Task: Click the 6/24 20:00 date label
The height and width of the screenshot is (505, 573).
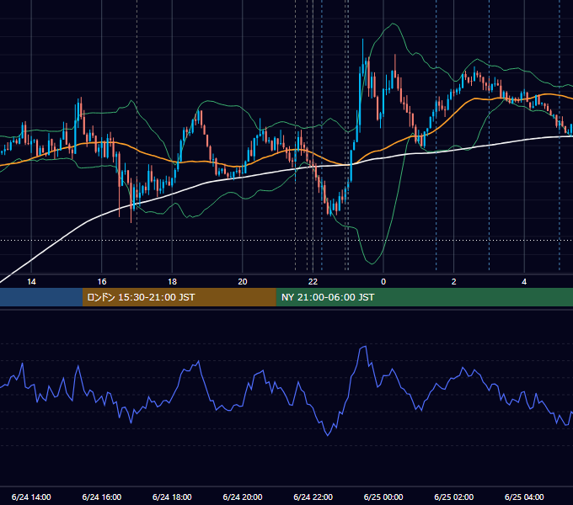Action: point(243,497)
